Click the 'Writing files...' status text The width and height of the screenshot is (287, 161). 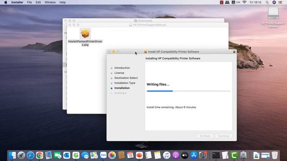coord(158,85)
